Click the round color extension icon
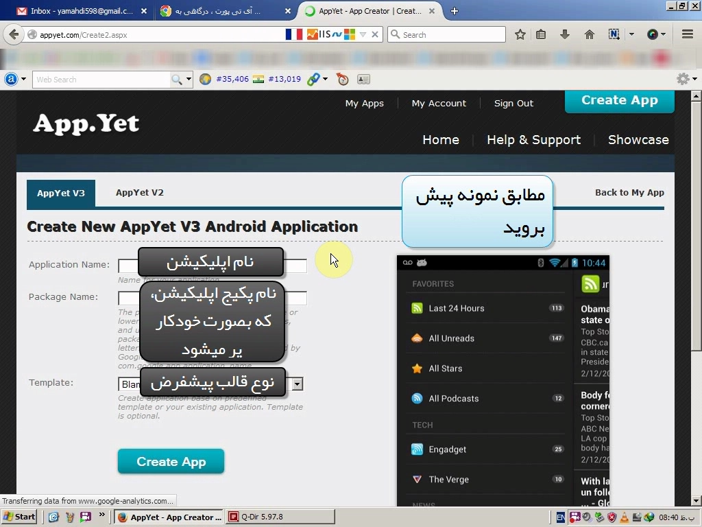Screen dimensions: 702x527 pos(653,34)
